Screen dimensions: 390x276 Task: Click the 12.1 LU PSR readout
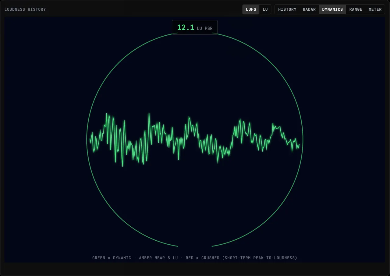(x=195, y=27)
